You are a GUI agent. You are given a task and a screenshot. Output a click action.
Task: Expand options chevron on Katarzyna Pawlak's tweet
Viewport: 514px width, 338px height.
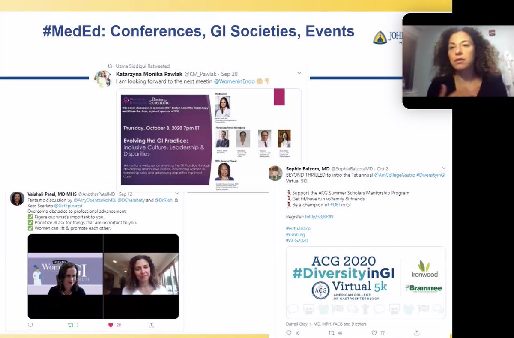coord(299,74)
